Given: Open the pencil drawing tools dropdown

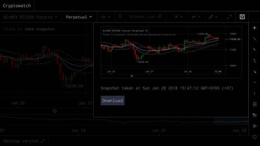Looking at the screenshot, I should [x=213, y=17].
